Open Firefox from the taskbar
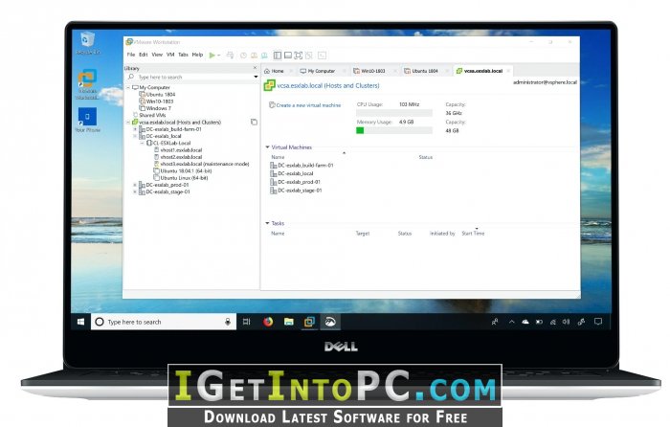Image resolution: width=670 pixels, height=427 pixels. (268, 322)
